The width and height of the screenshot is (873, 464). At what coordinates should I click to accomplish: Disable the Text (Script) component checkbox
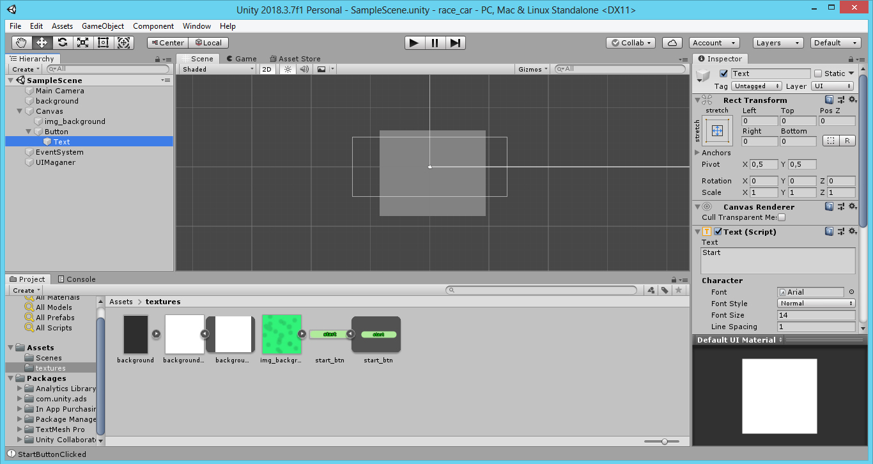coord(718,231)
